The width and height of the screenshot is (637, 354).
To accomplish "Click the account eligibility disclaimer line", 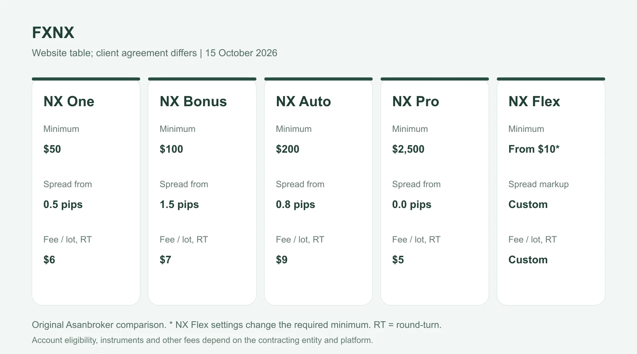I will click(203, 340).
